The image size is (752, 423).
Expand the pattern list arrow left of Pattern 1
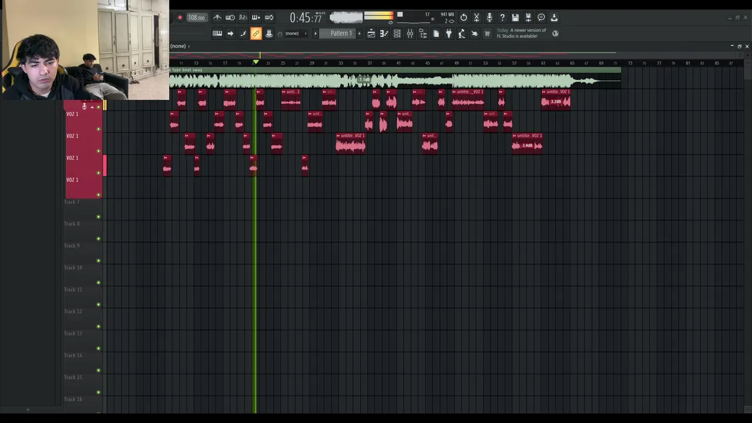(x=315, y=33)
